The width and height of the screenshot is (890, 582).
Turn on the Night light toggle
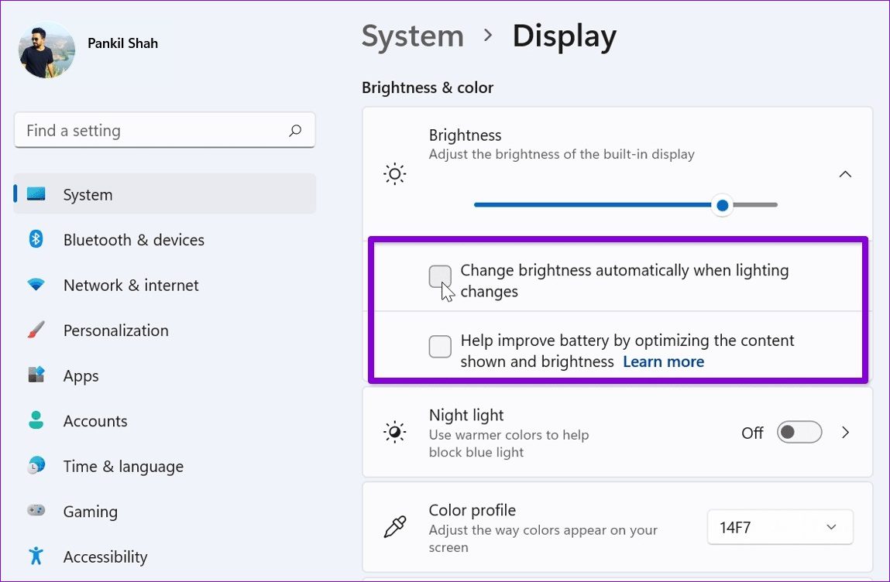pos(799,432)
